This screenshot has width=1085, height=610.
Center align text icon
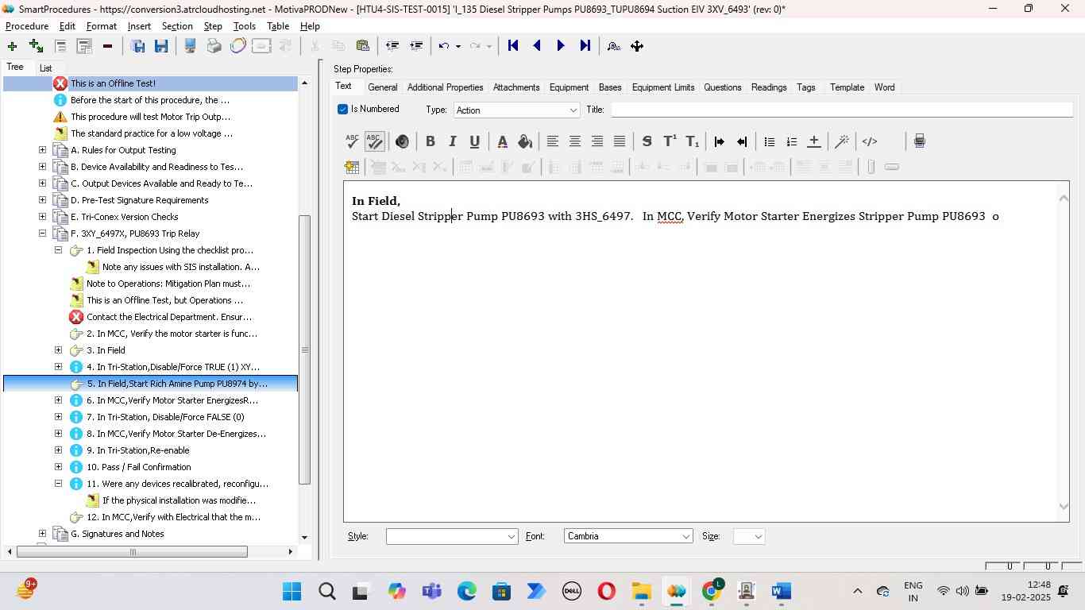click(574, 141)
